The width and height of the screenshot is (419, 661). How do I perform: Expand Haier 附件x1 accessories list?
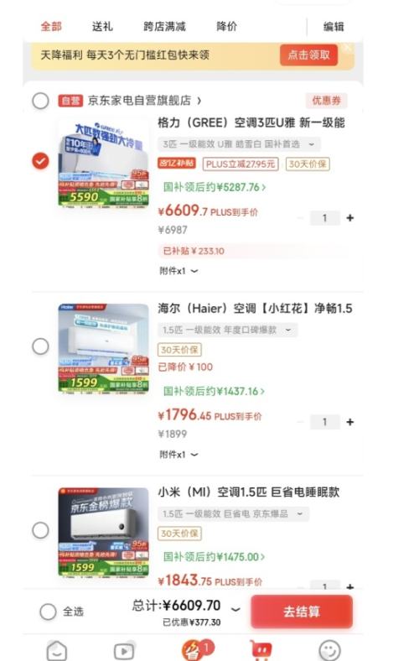(x=178, y=455)
